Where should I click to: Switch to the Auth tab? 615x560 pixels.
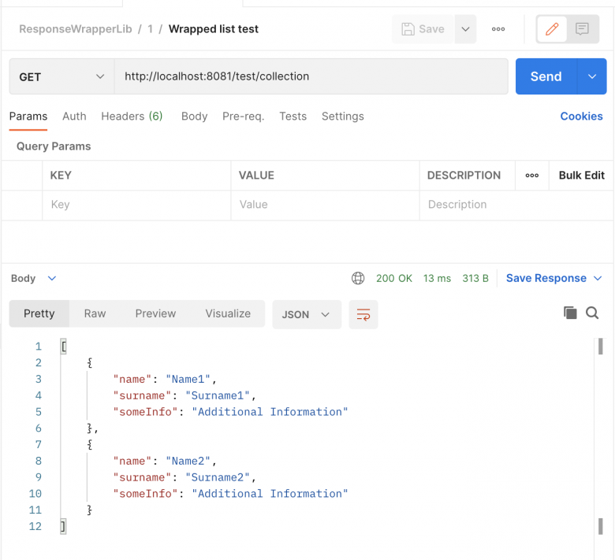click(x=74, y=117)
